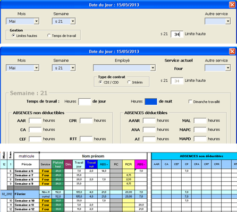Click the CPR hours input in dialog
This screenshot has height=212, width=237.
[x=86, y=121]
